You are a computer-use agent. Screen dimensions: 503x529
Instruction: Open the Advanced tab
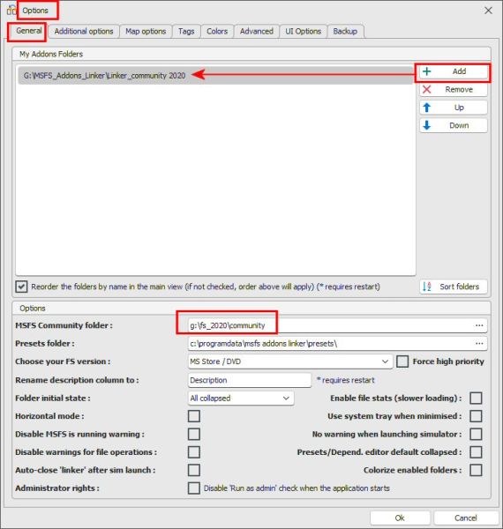(x=257, y=32)
